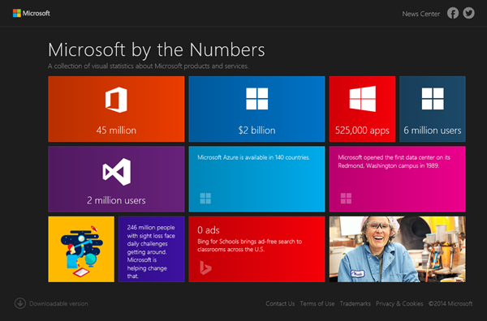Click the "525,000 apps" label
This screenshot has height=321, width=487.
(x=362, y=131)
